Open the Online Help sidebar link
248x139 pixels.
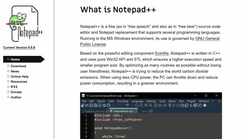pos(20,77)
